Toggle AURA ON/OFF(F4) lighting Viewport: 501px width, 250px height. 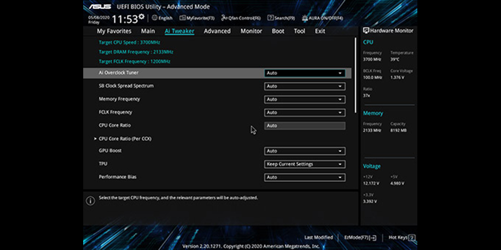(x=323, y=18)
